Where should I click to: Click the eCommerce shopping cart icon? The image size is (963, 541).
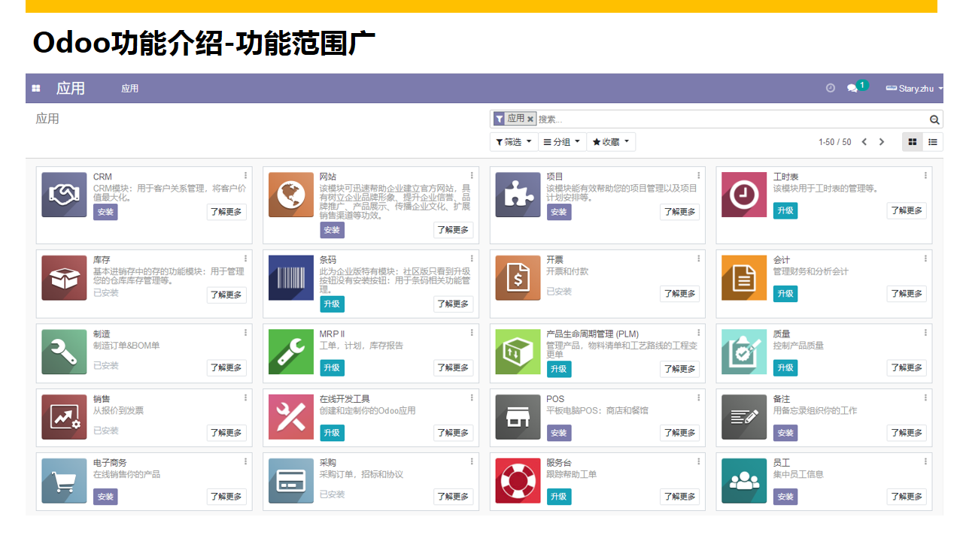click(64, 481)
